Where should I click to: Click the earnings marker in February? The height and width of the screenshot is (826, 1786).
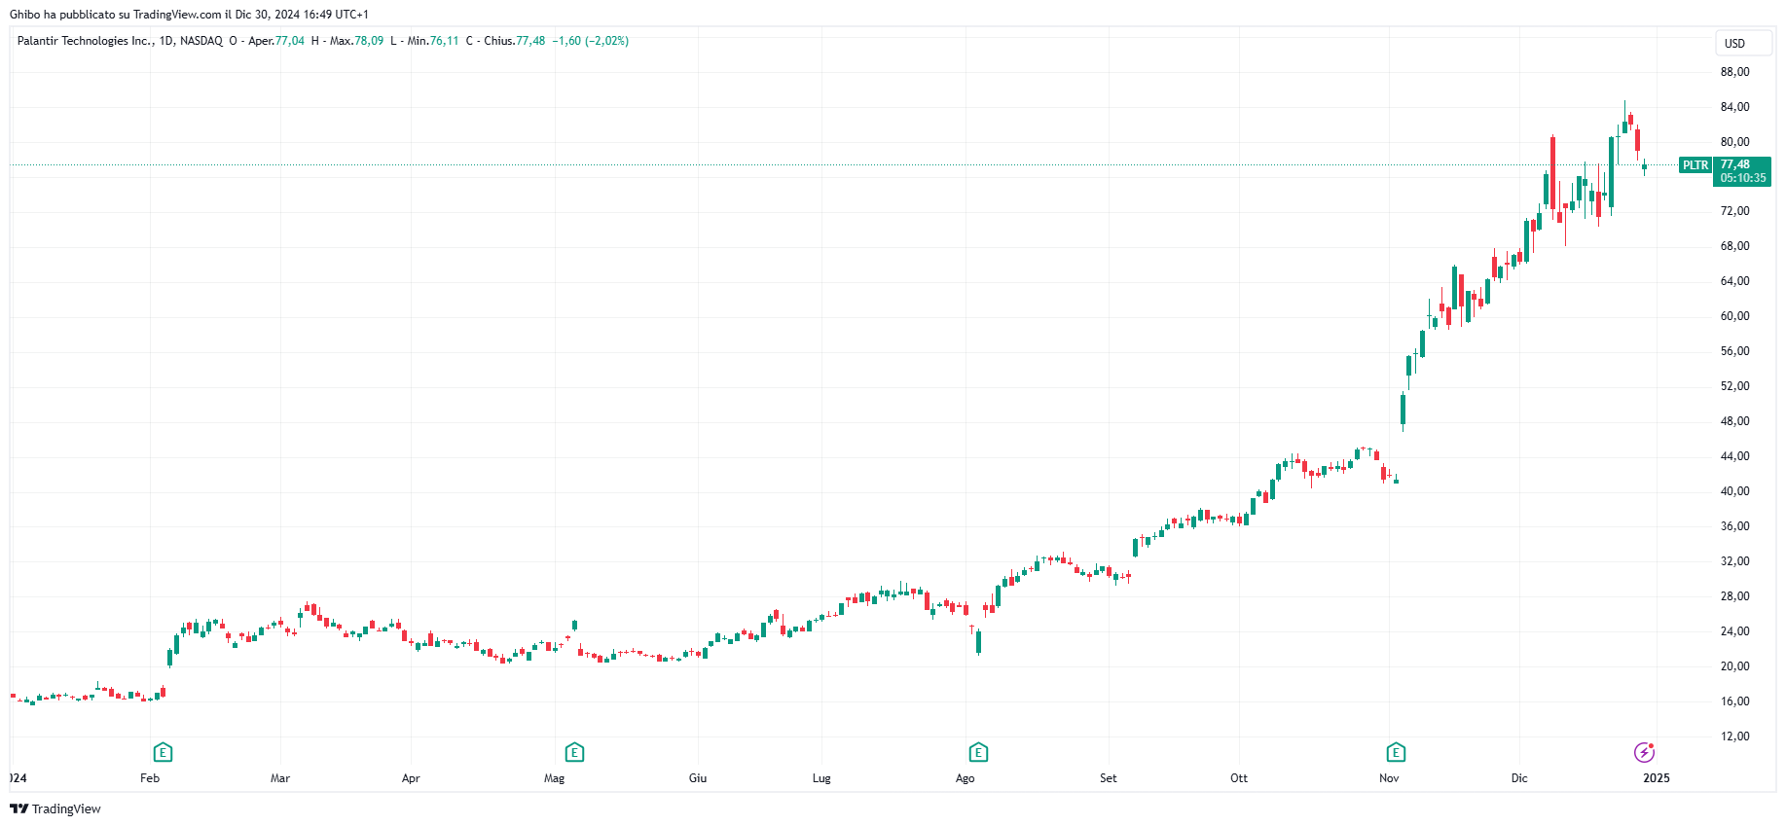click(x=163, y=752)
